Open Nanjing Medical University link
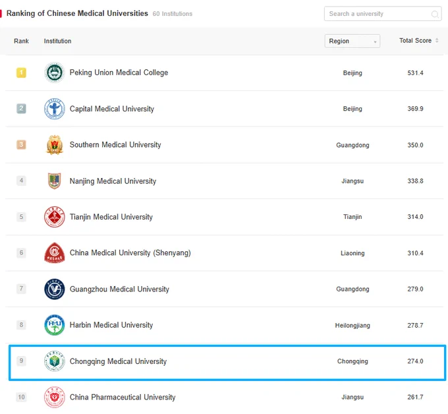 click(x=113, y=181)
